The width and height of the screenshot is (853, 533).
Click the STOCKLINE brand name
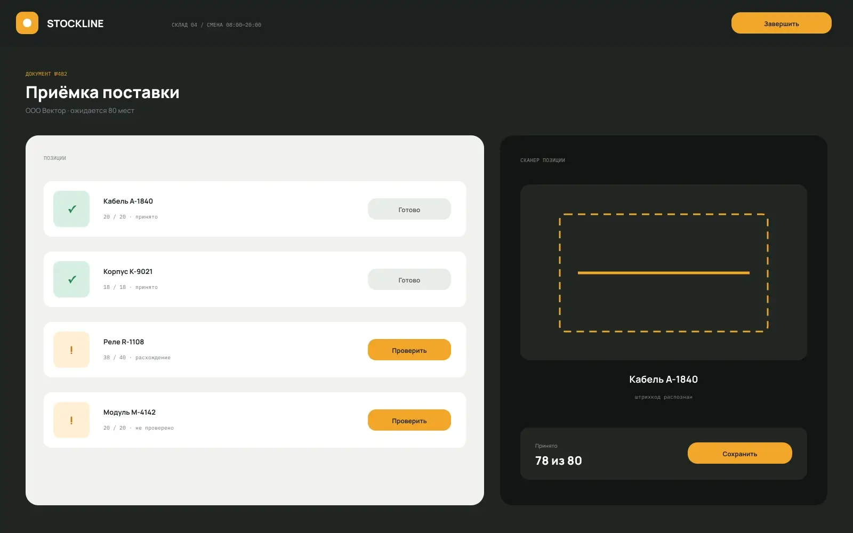[75, 23]
